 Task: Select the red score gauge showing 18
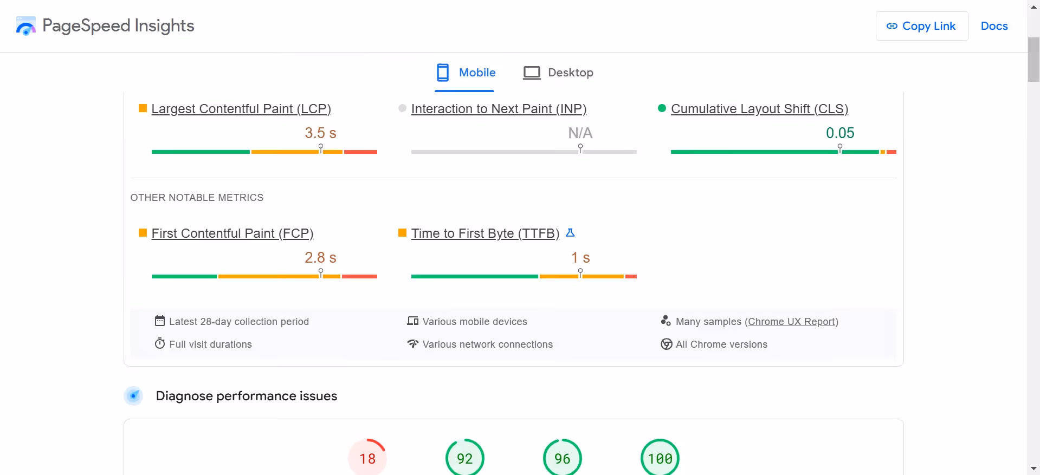(367, 458)
